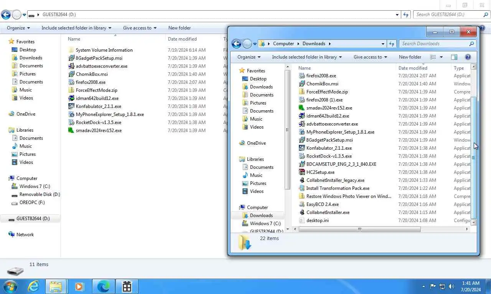Open gift box app on taskbar
Screen dimensions: 491x294
(127, 286)
